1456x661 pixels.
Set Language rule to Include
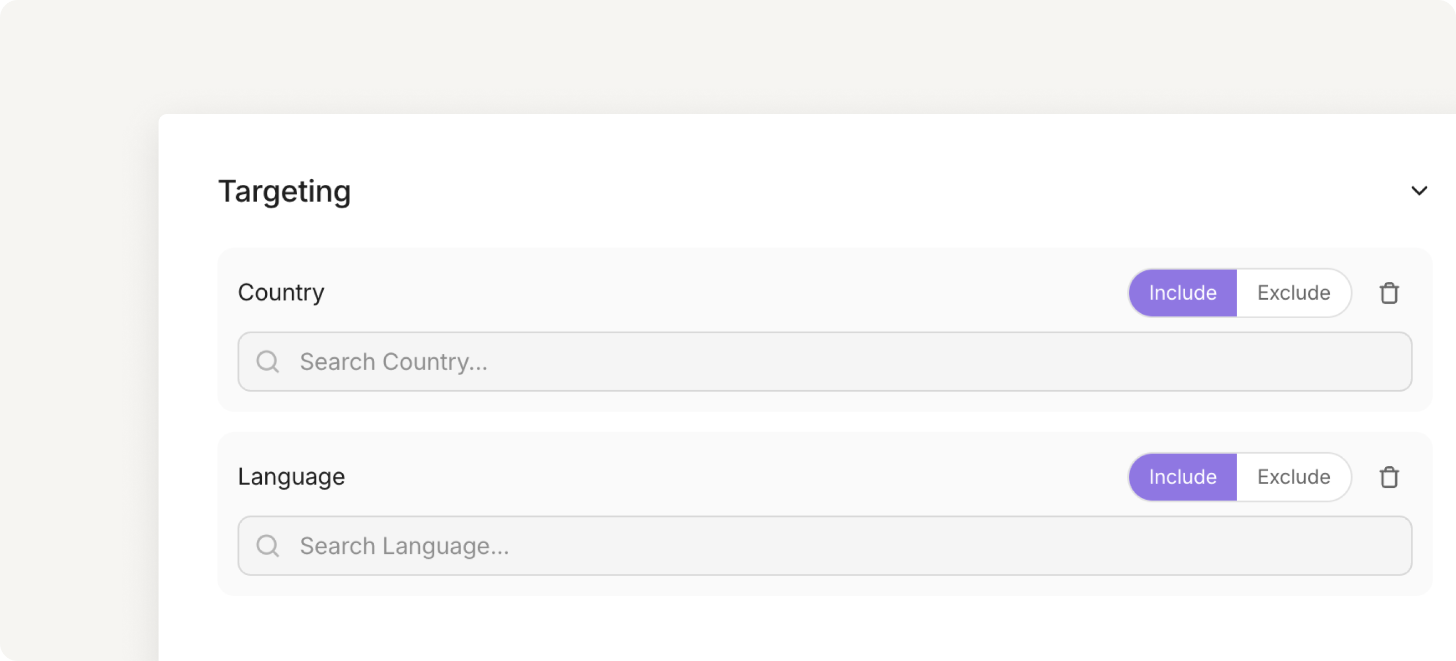[x=1182, y=477]
